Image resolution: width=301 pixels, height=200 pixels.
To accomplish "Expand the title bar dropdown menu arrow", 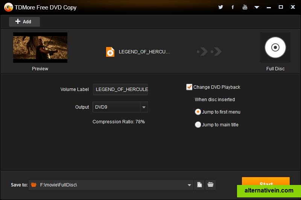I will (257, 7).
